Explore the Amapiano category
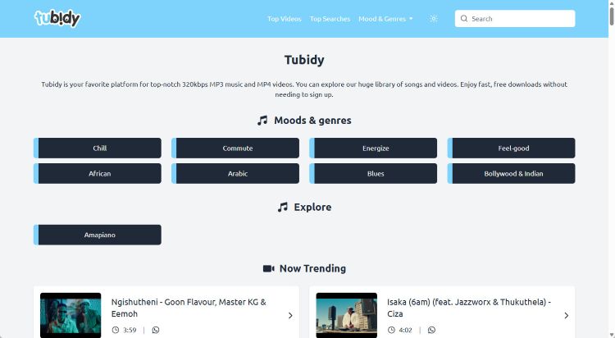This screenshot has width=615, height=338. click(x=98, y=235)
